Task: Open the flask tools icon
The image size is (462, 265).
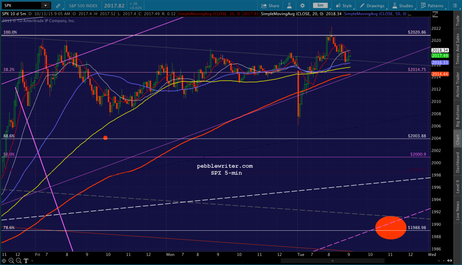Action: click(x=289, y=5)
